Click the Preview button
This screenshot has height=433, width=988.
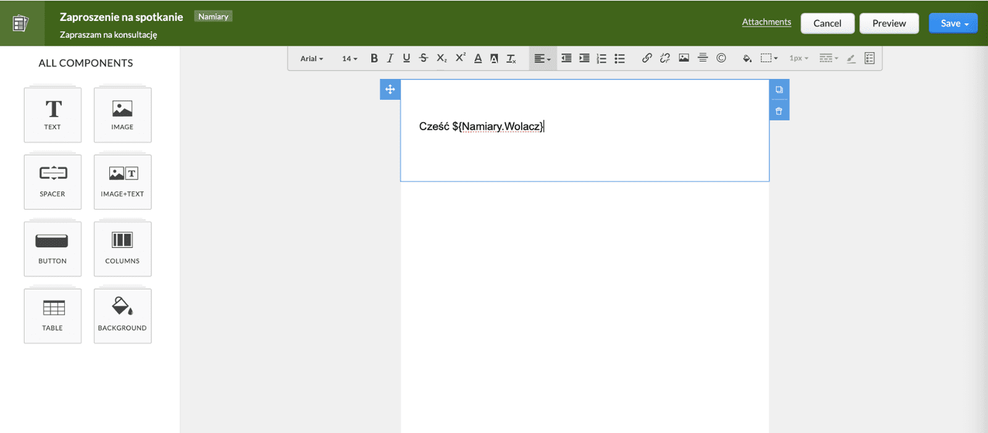tap(889, 23)
